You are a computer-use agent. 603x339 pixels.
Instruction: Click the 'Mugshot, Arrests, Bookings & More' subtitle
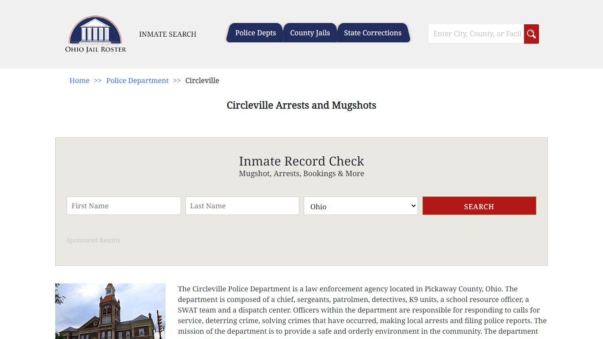pos(301,173)
